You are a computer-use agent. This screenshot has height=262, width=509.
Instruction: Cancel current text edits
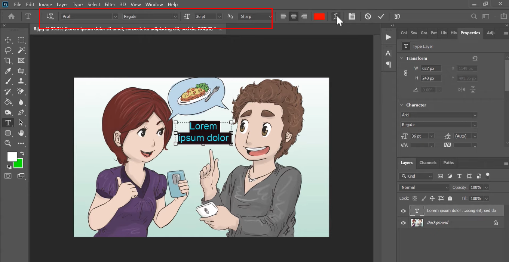point(368,16)
